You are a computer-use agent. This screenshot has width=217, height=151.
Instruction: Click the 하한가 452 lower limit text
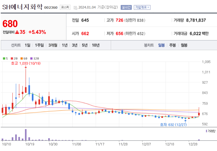click(135, 34)
